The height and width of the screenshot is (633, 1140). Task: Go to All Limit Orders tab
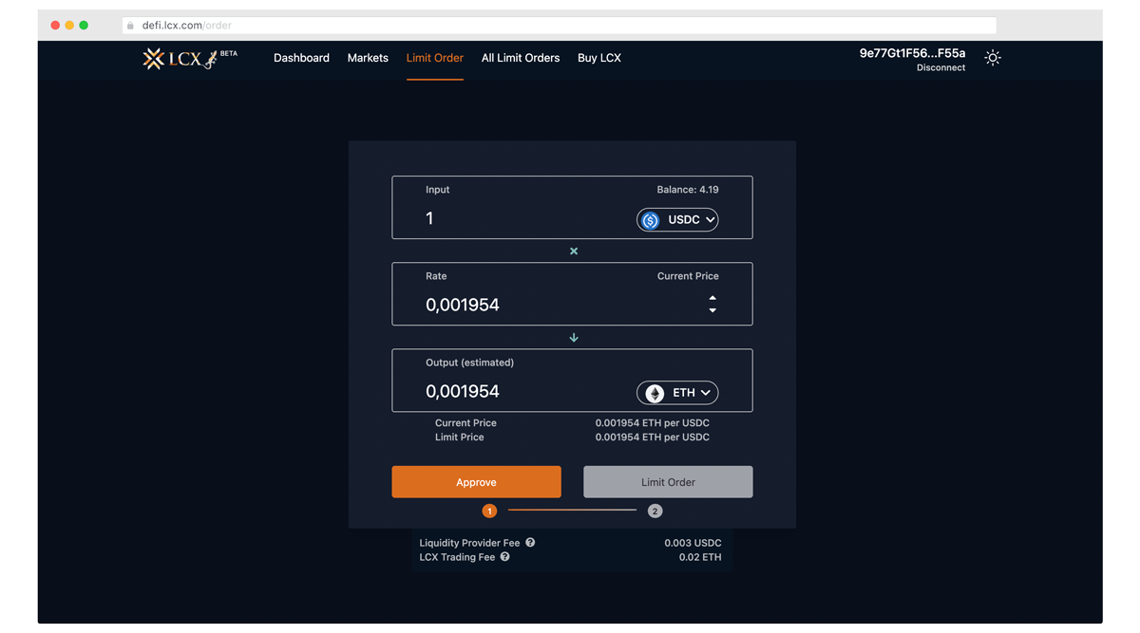pyautogui.click(x=520, y=58)
